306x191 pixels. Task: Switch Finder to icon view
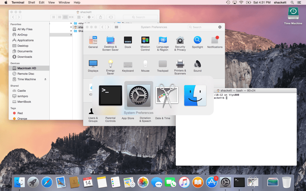(x=53, y=17)
